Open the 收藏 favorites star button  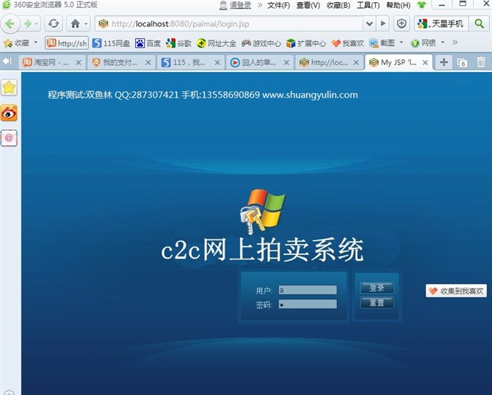(x=17, y=43)
